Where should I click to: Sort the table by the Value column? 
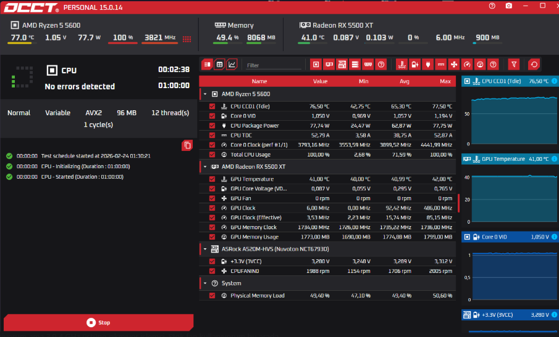click(320, 81)
